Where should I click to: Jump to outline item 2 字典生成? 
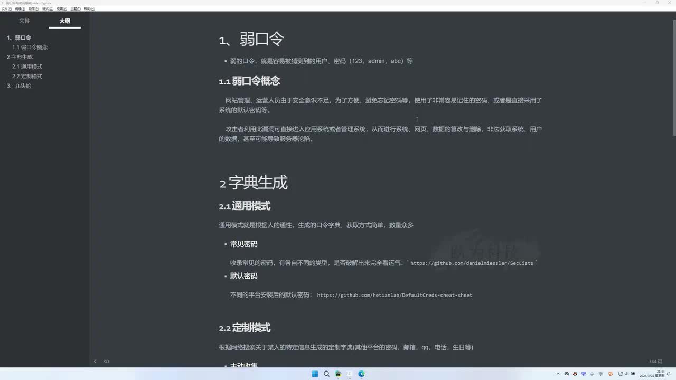click(x=20, y=57)
